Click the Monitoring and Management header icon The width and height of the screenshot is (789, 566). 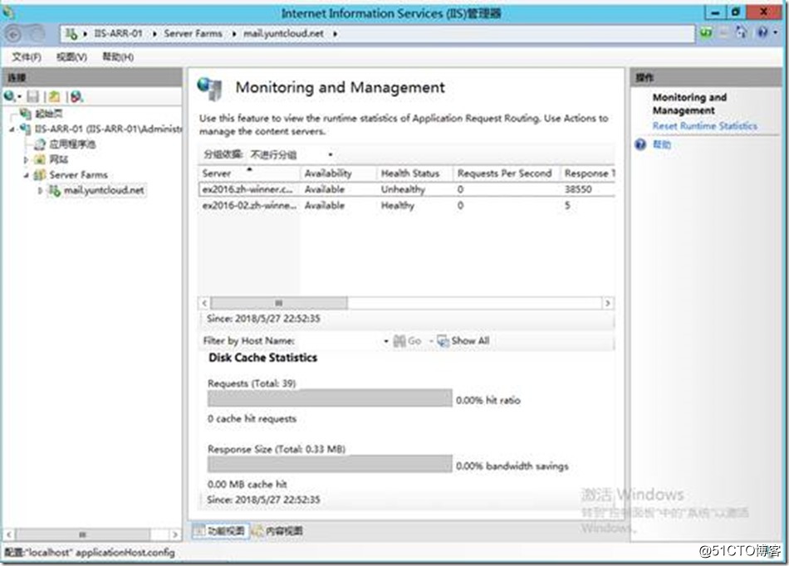tap(210, 89)
